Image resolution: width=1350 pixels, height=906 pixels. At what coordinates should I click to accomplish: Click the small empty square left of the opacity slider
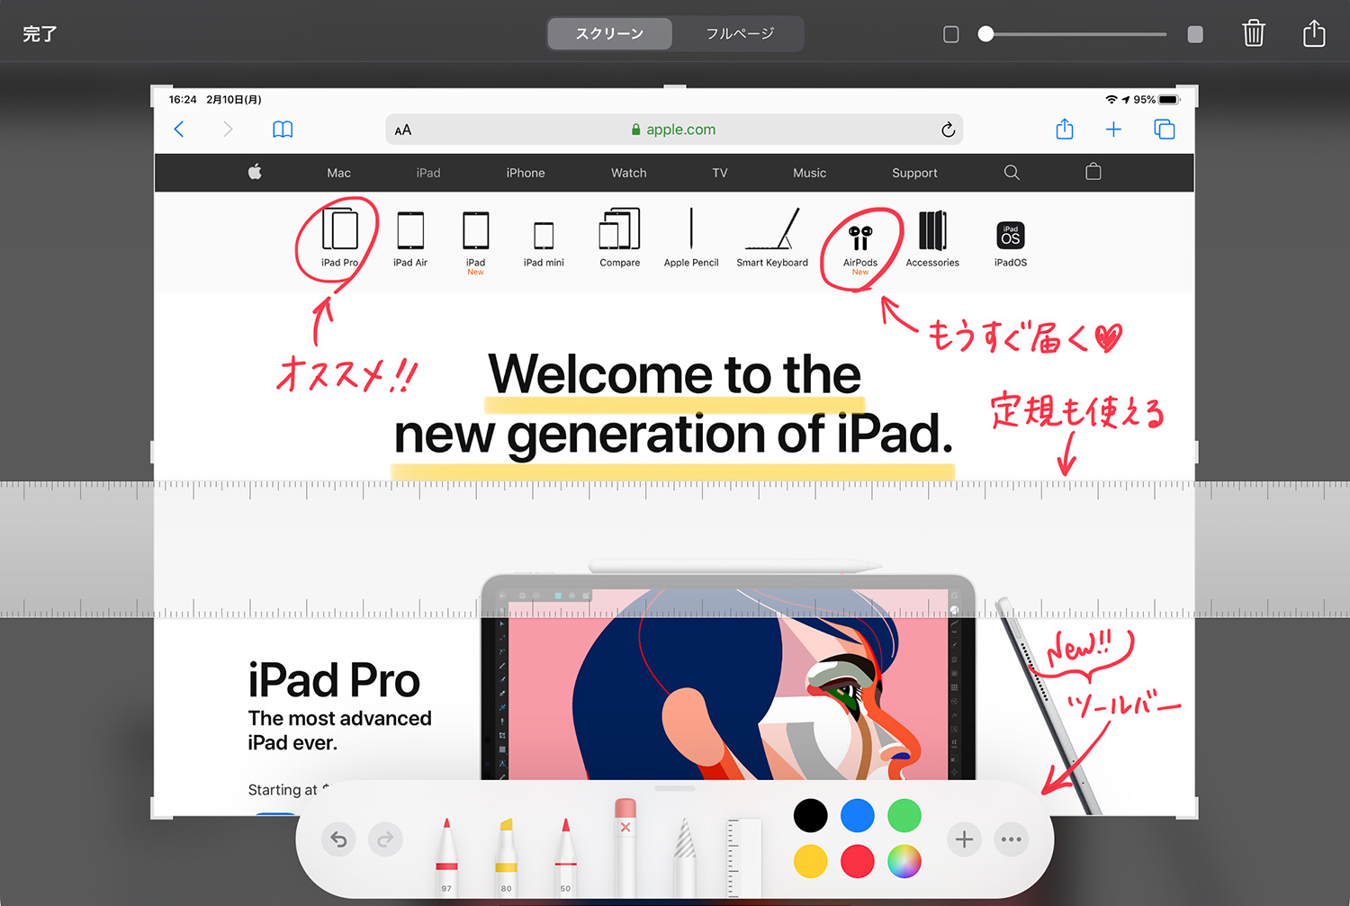[950, 34]
